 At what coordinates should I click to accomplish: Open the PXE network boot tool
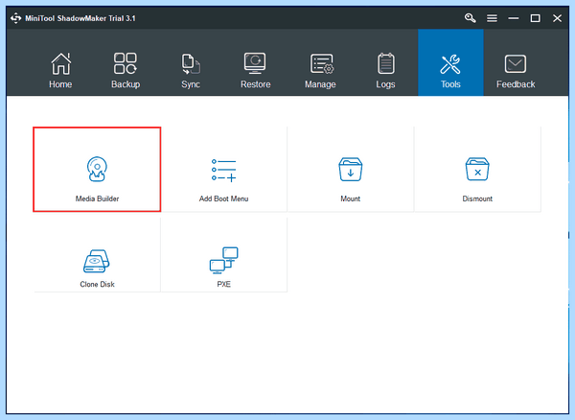[223, 255]
